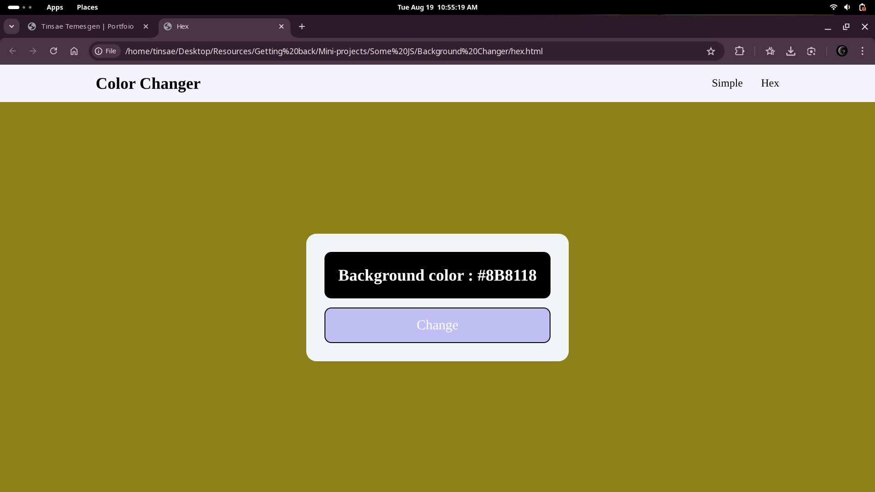This screenshot has height=492, width=875.
Task: Click the File site info chip
Action: click(106, 51)
